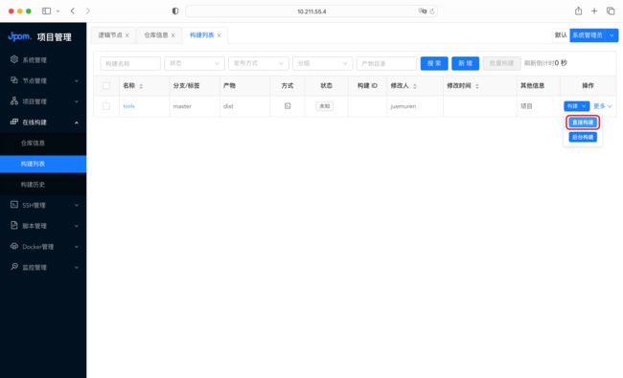
Task: Close the 仓库信息 tab
Action: (x=173, y=35)
